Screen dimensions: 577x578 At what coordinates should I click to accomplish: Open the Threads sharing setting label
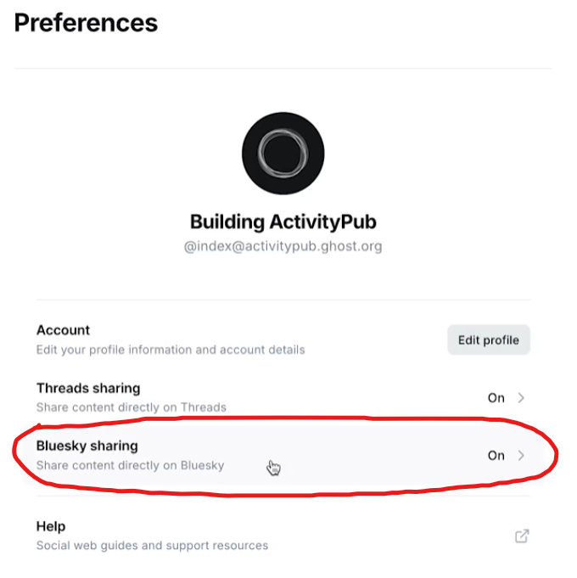pyautogui.click(x=88, y=388)
